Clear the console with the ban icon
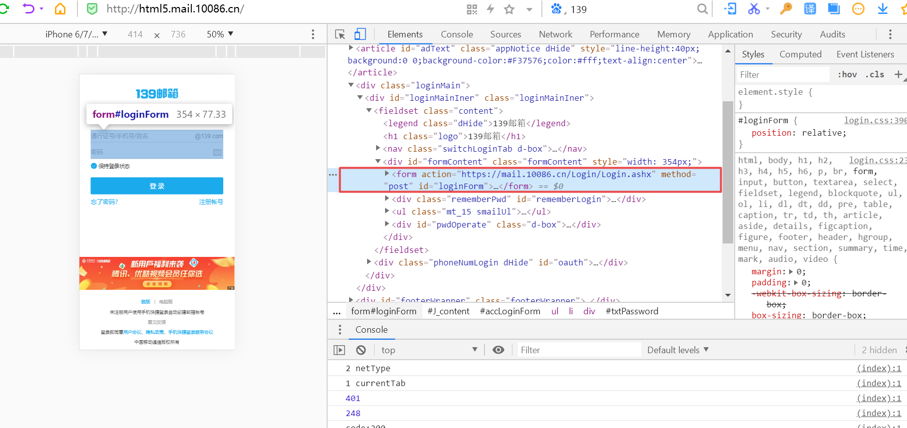This screenshot has width=907, height=428. coord(361,350)
